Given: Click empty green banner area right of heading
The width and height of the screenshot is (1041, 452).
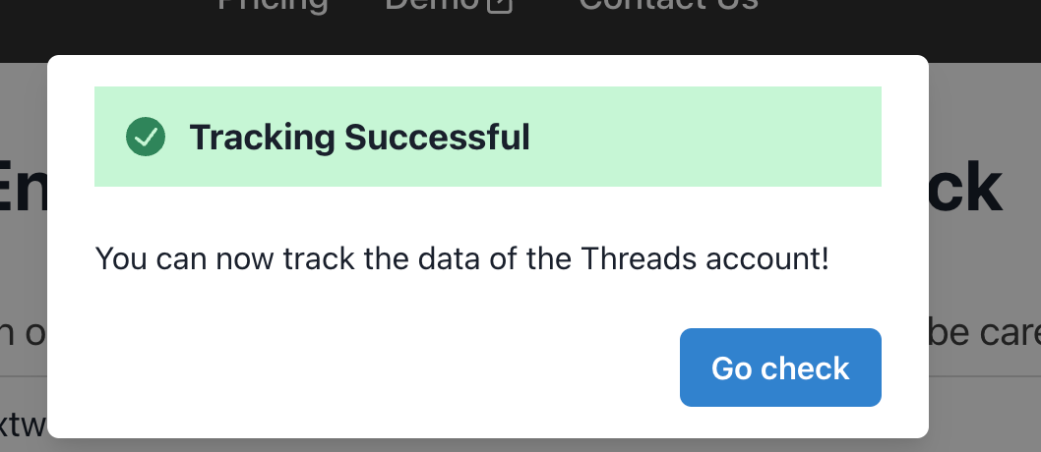Looking at the screenshot, I should [x=708, y=137].
